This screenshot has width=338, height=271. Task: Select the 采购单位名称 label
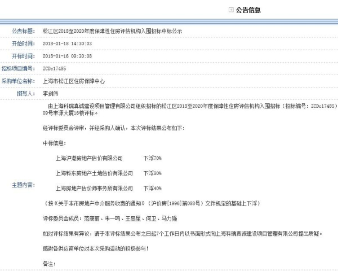click(x=19, y=81)
